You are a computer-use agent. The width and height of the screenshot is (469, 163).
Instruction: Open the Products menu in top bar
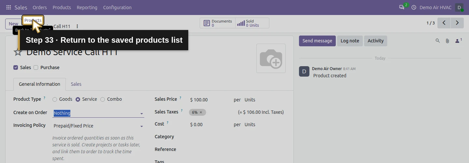[62, 7]
